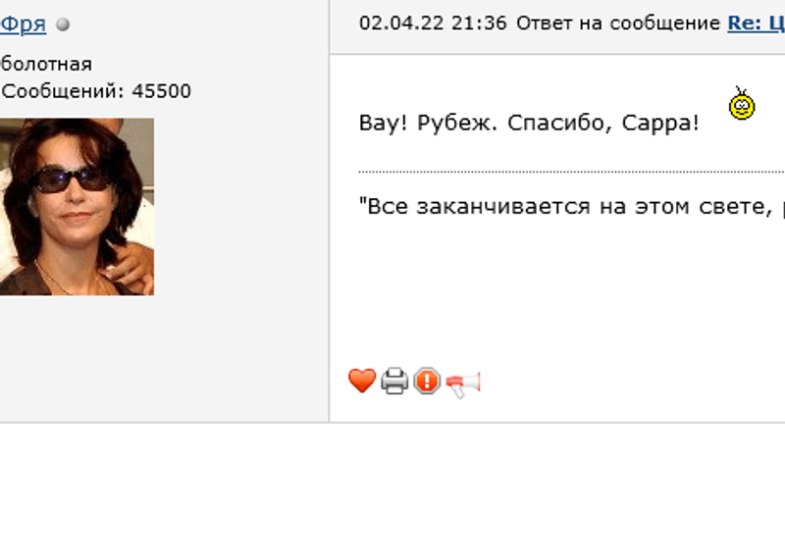Click the name "Сарра" in the message
Viewport: 785px width, 558px height.
(660, 124)
